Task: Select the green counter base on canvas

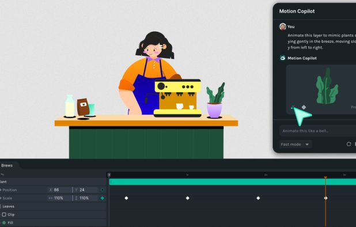Action: 146,143
